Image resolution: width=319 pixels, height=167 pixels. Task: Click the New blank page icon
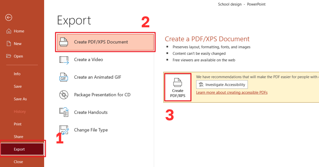pyautogui.click(x=9, y=43)
